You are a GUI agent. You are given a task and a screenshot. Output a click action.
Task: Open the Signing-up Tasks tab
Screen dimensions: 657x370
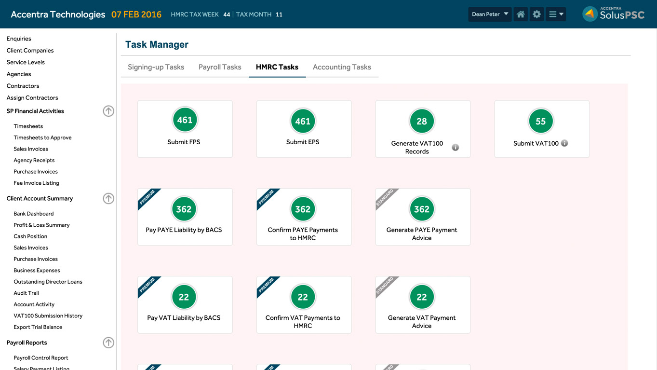coord(156,67)
